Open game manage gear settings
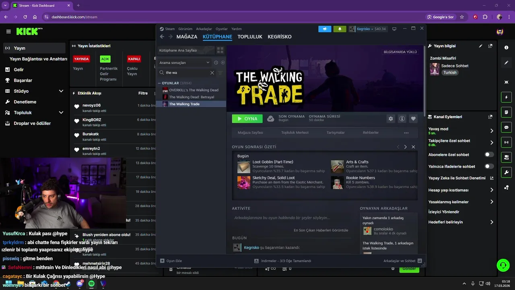 [391, 119]
